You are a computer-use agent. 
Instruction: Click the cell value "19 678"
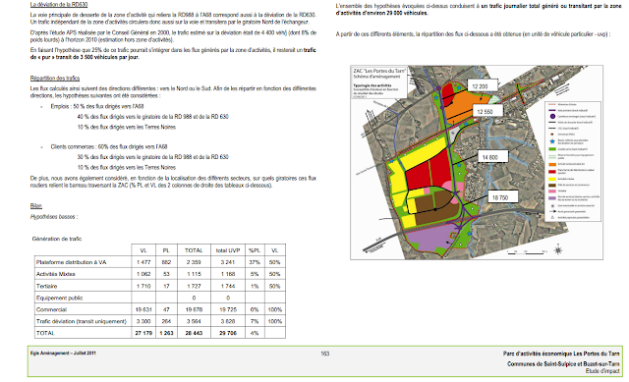(194, 310)
